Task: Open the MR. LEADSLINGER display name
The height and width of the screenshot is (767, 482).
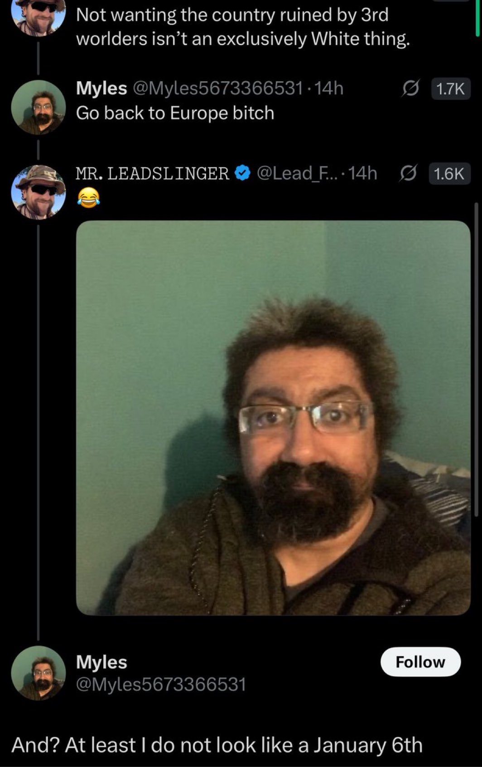Action: tap(153, 173)
